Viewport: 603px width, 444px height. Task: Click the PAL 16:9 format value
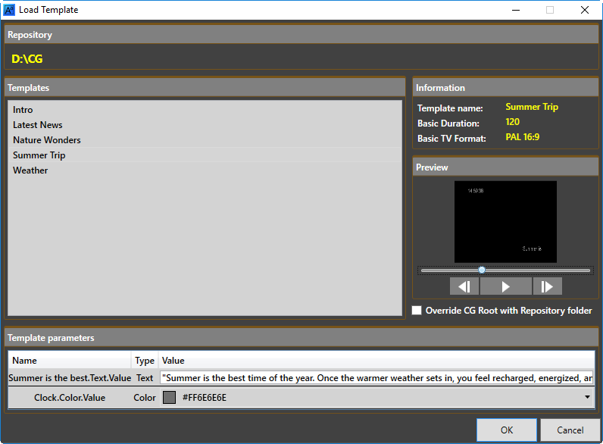pyautogui.click(x=522, y=137)
